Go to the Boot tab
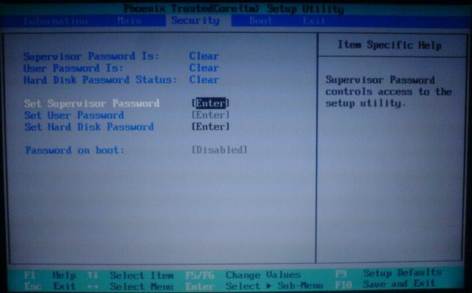This screenshot has height=293, width=472. (x=261, y=21)
